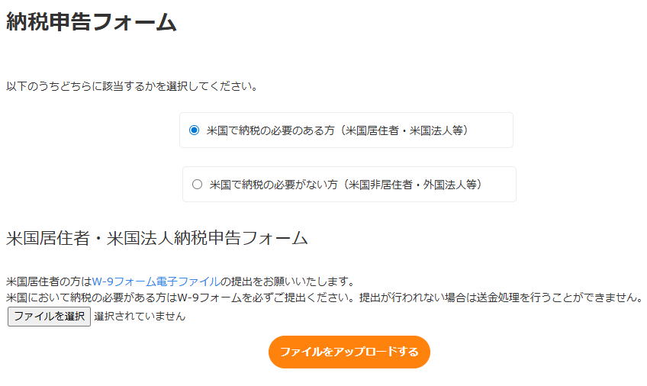
Task: Select the 米国で納税の必要がない方 radio button
Action: point(197,184)
